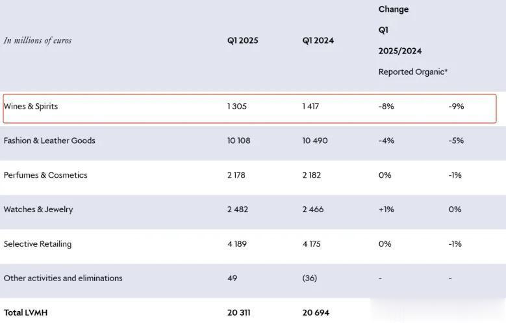This screenshot has width=506, height=326.
Task: Select the 10 108 Fashion Q1 2025 value
Action: [239, 141]
